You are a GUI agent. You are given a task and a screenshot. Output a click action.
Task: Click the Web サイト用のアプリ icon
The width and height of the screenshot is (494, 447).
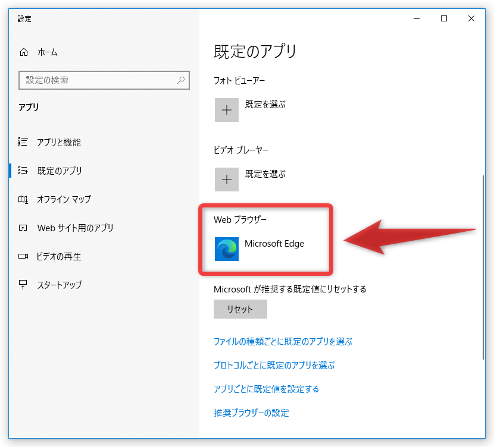tap(23, 228)
